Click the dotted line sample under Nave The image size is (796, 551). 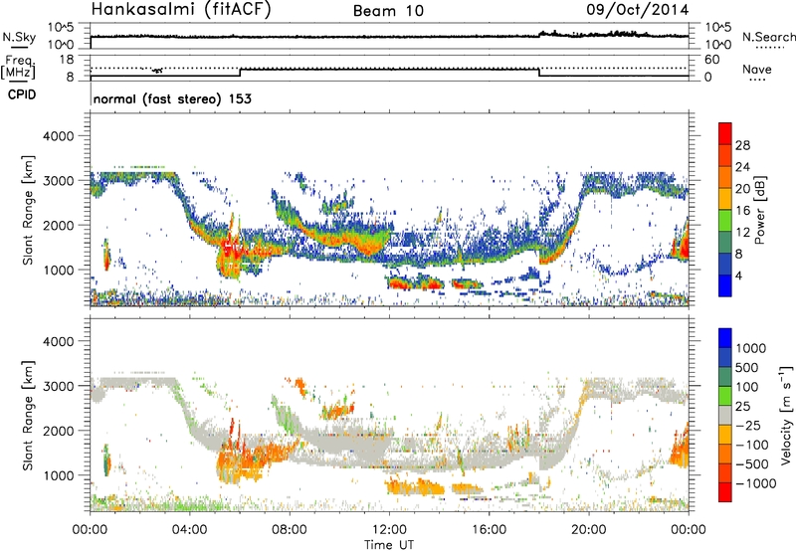(x=757, y=80)
